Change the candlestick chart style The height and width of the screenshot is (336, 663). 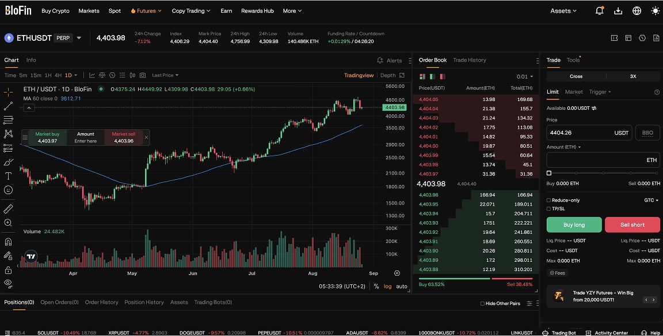click(132, 75)
